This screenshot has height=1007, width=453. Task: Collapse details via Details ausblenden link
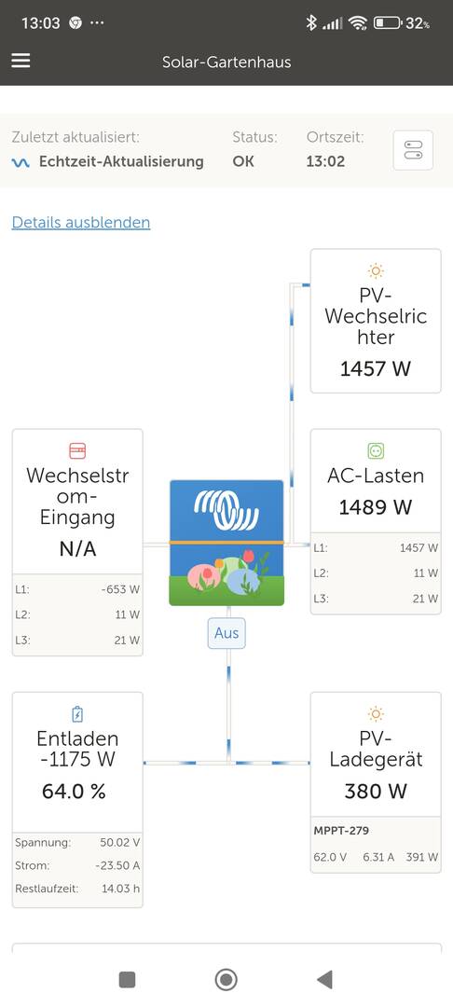point(81,222)
